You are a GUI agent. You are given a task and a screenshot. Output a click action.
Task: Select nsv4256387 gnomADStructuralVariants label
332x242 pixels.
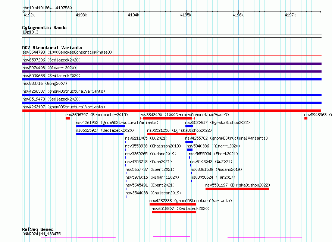(x=64, y=91)
